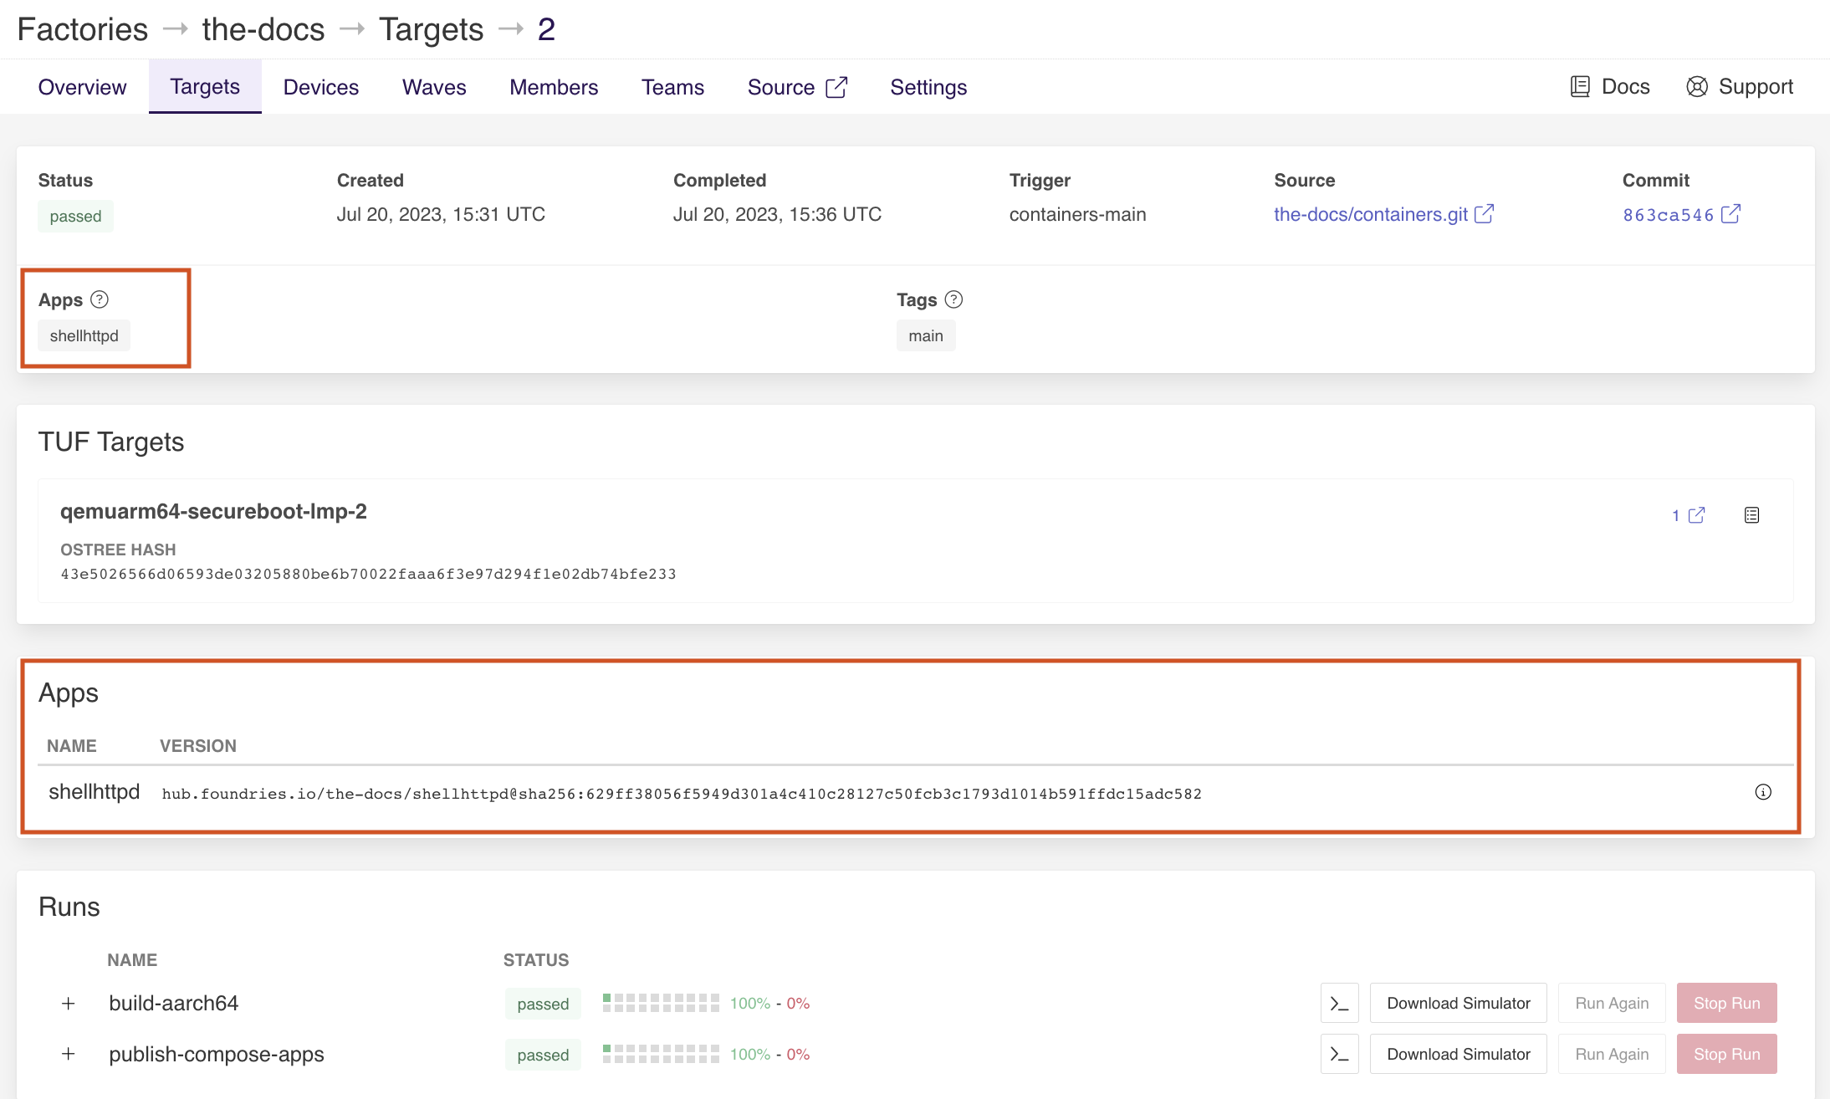Click the shellhttpd app info icon
This screenshot has height=1099, width=1830.
tap(1762, 792)
